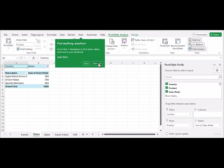224x168 pixels.
Task: Open the PivotTable ribbon button
Action: (8, 43)
